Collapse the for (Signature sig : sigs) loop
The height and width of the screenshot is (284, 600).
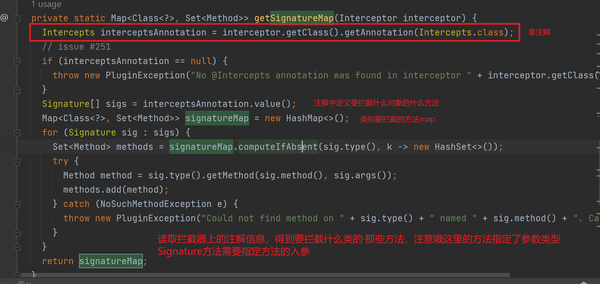coord(17,133)
